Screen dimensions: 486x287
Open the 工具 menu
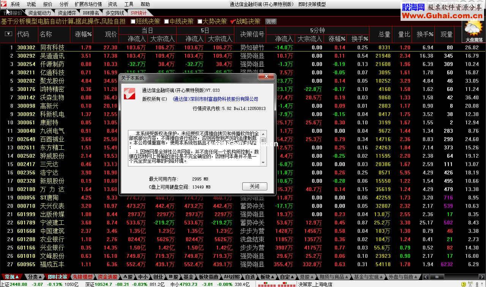(x=129, y=4)
